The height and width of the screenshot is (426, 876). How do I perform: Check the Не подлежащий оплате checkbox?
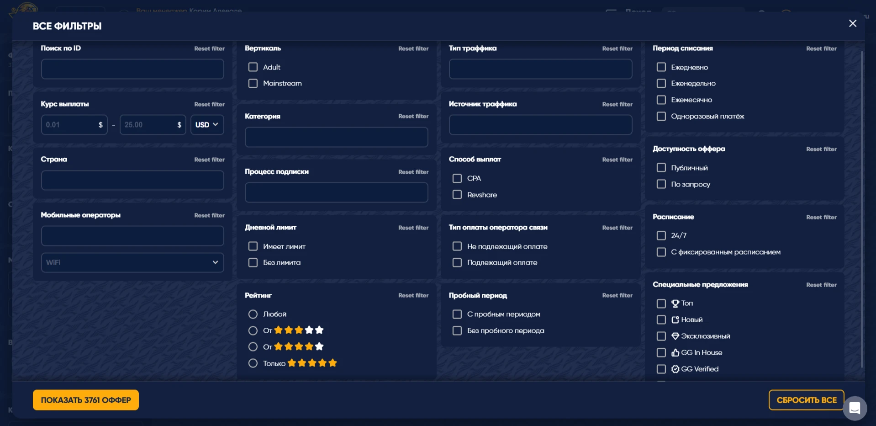click(x=457, y=246)
